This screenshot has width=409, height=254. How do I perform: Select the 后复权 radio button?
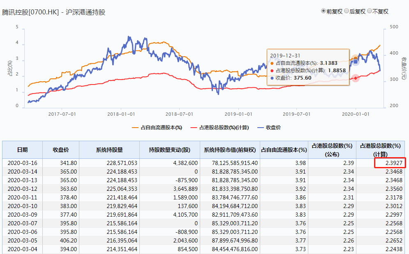click(347, 11)
